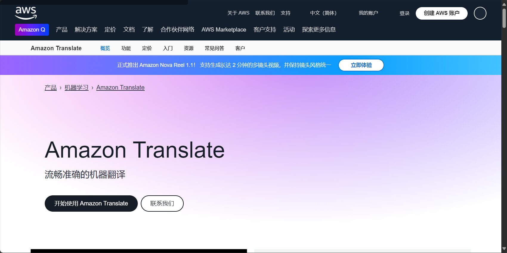Click the AWS logo
Viewport: 507px width, 253px height.
(26, 13)
